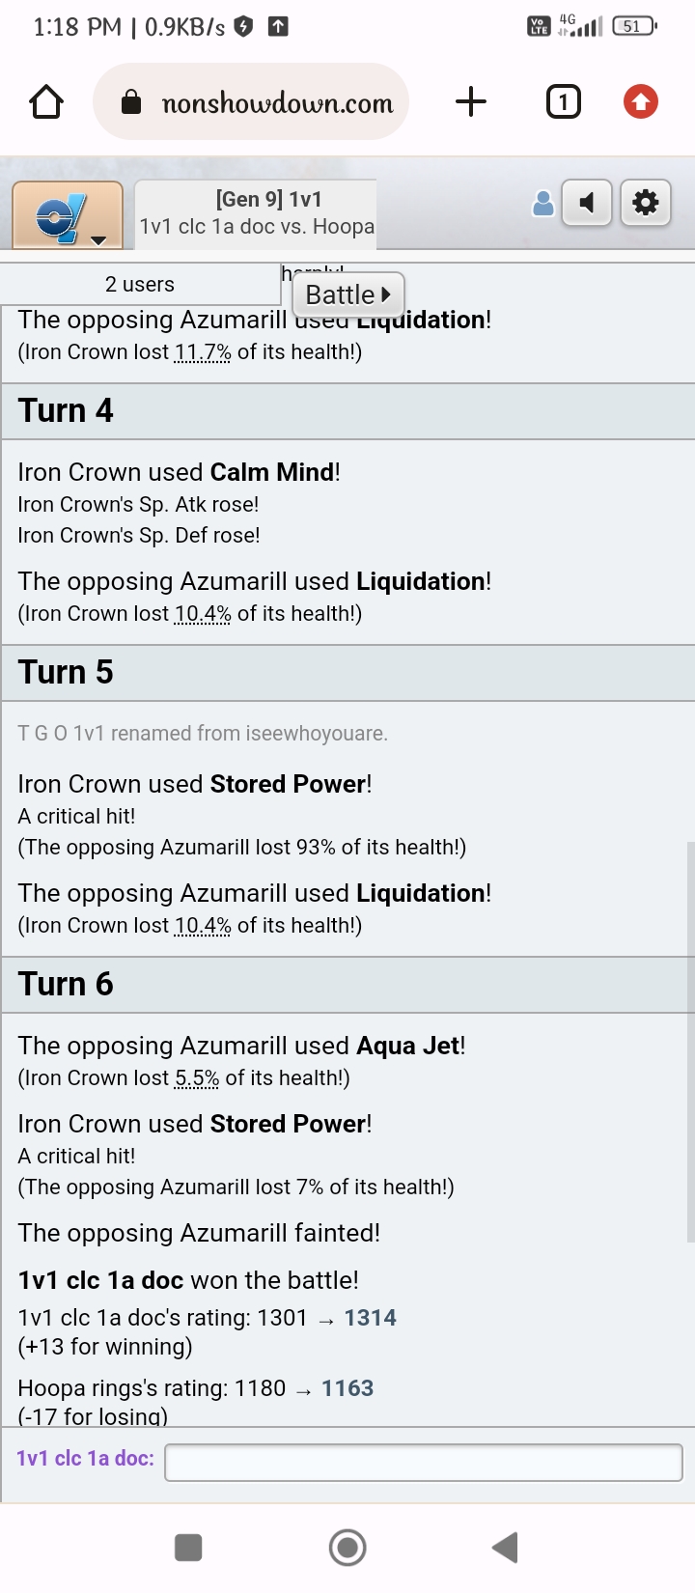Select the [Gen 9] 1v1 battle tab

[x=256, y=212]
